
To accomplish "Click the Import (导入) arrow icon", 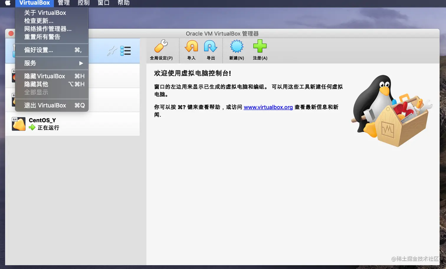I will 191,47.
